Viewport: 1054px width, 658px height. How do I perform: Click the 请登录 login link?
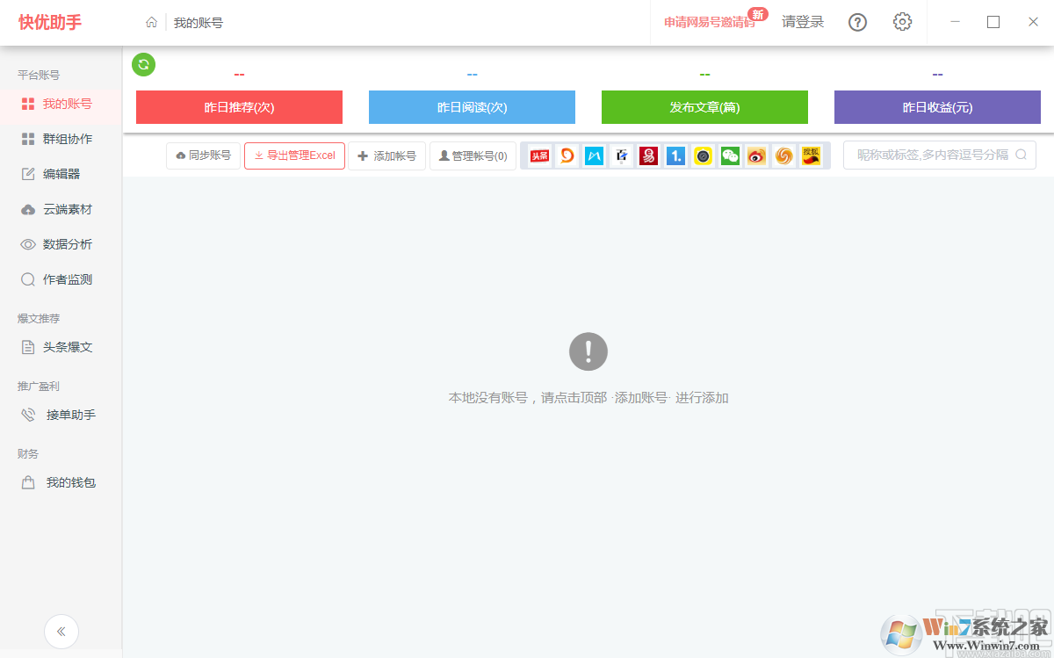click(802, 22)
